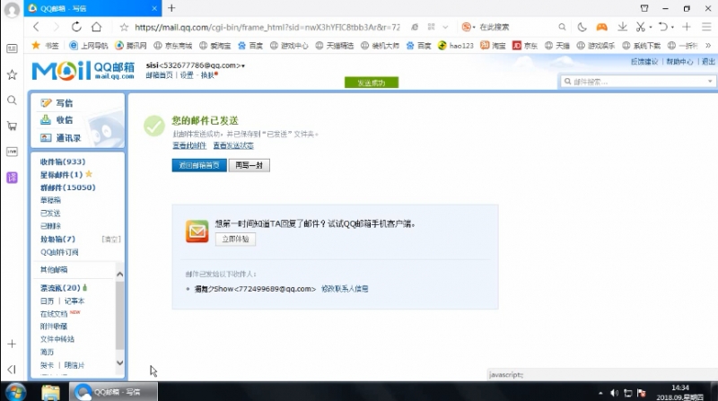Click the 退出 logout link
This screenshot has width=718, height=401.
[708, 61]
